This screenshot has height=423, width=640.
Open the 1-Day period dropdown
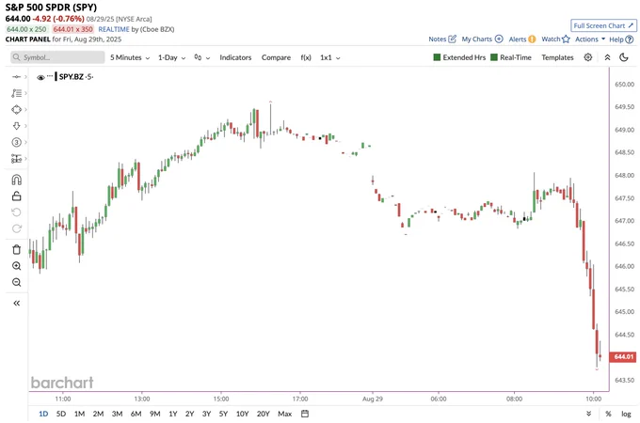coord(172,57)
